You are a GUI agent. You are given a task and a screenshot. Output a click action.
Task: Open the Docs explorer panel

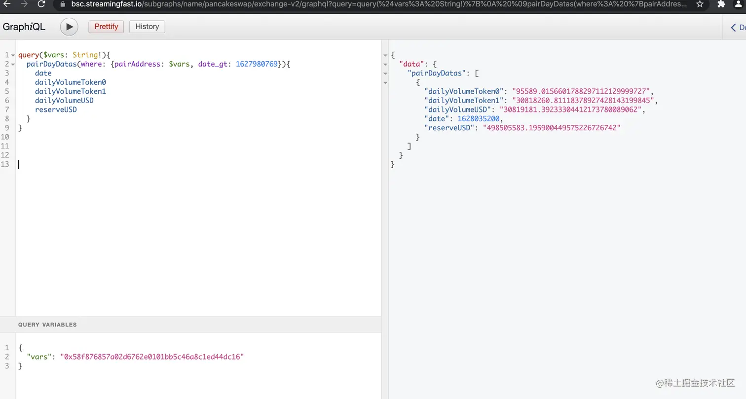738,27
